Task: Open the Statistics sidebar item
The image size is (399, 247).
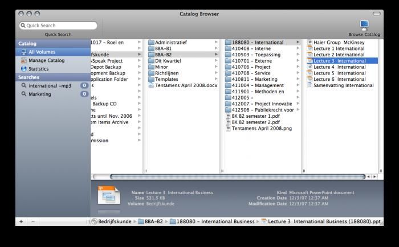Action: click(53, 69)
